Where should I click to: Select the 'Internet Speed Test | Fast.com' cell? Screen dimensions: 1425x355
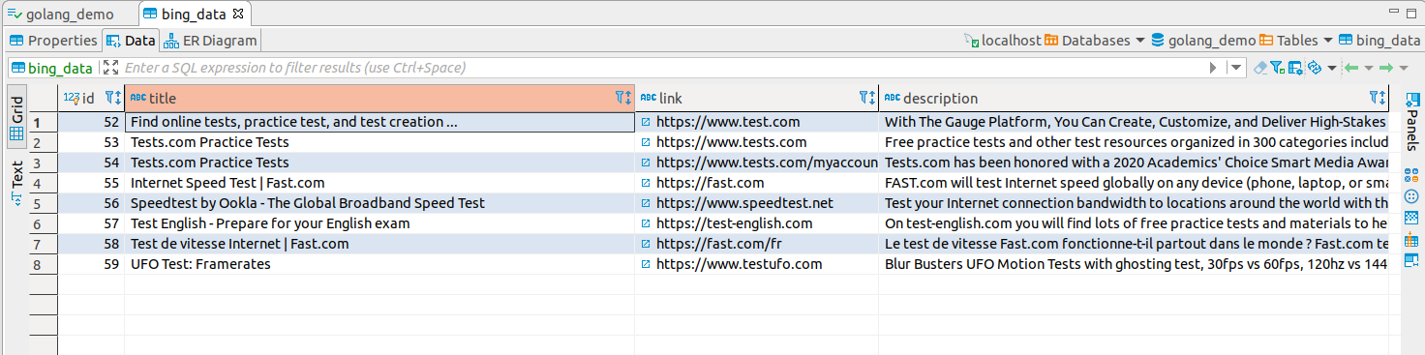379,183
